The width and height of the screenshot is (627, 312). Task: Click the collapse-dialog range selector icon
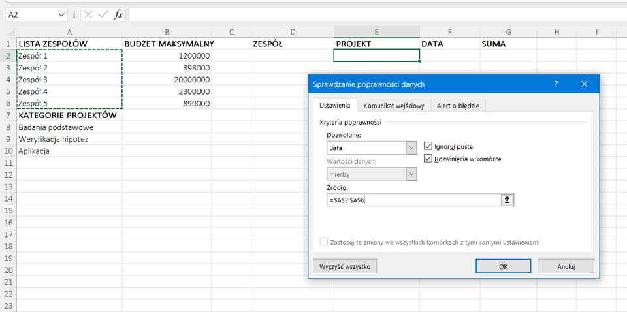pos(507,200)
